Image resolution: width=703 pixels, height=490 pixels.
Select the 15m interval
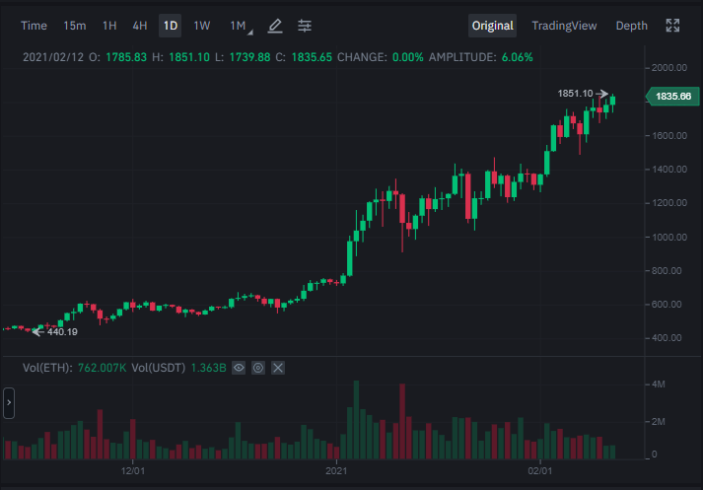point(74,26)
